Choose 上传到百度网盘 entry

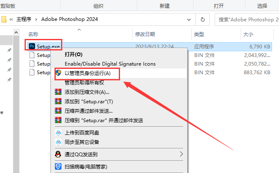tap(82, 132)
